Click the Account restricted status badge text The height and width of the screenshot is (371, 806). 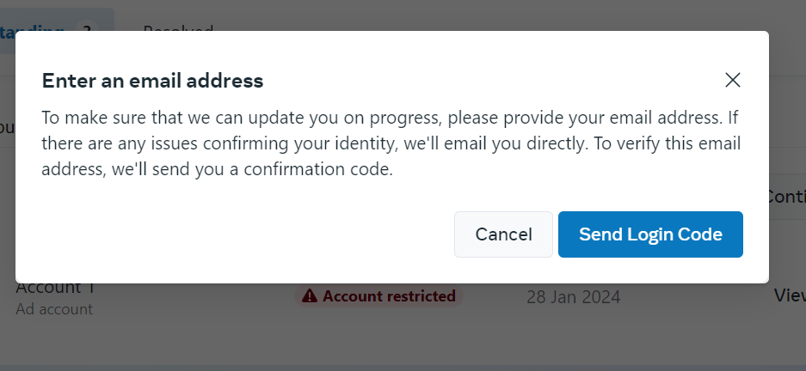click(x=389, y=296)
